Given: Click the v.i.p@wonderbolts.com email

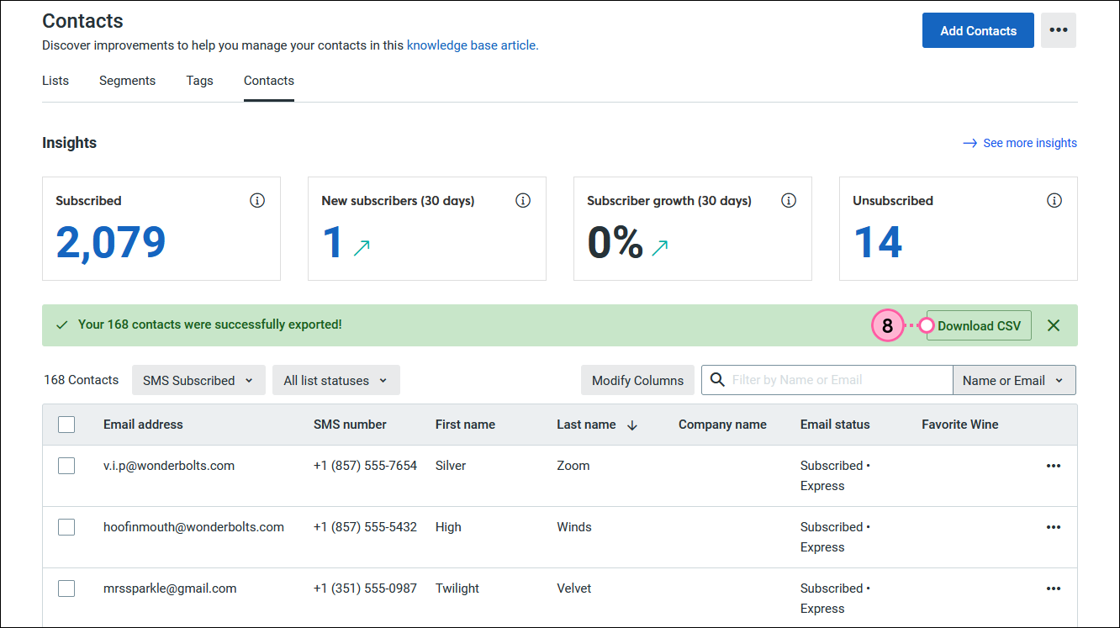Looking at the screenshot, I should click(x=169, y=466).
